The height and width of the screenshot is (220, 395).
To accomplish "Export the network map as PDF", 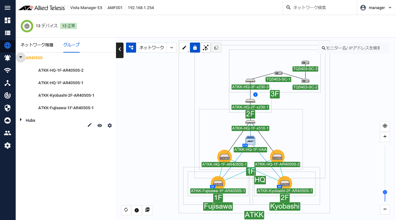I will point(147,210).
